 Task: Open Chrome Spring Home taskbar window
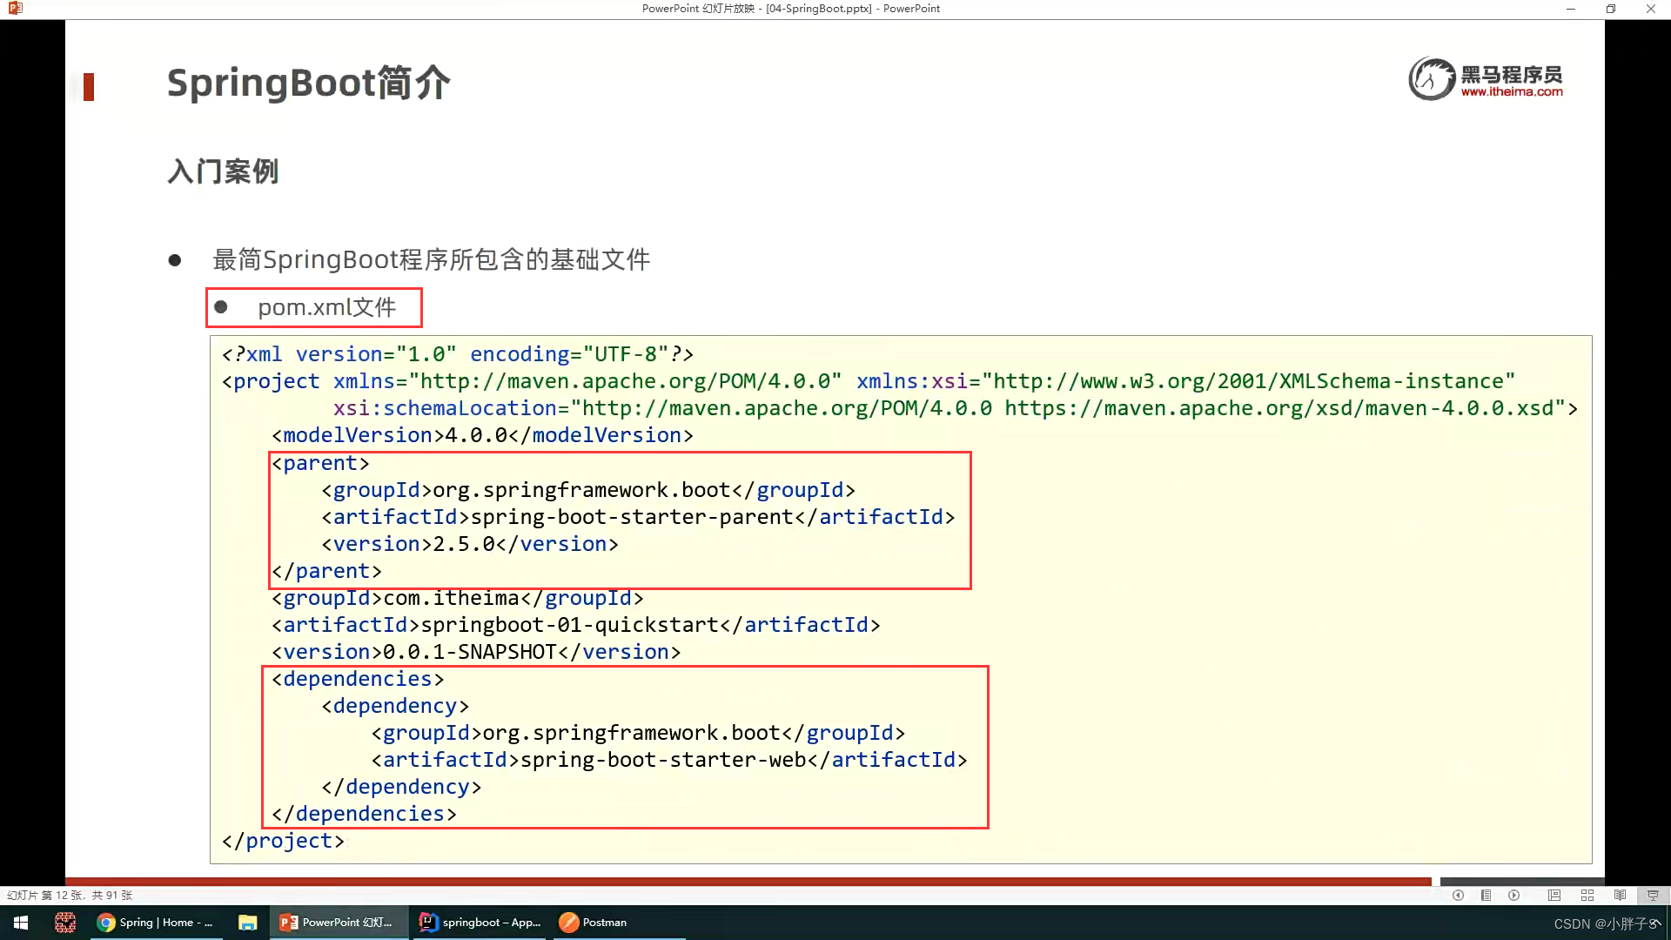[x=156, y=923]
